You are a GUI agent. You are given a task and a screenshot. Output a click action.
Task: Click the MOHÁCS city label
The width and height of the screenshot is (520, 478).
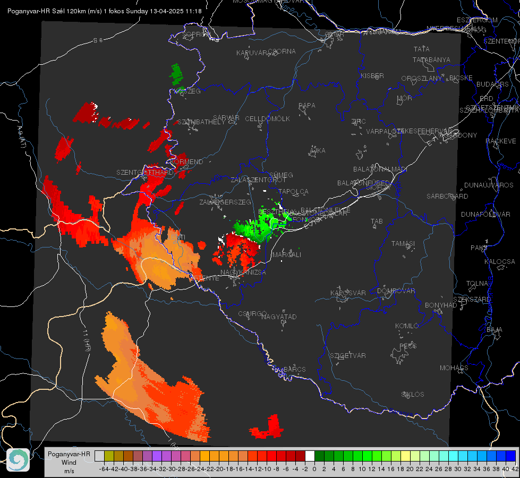click(x=454, y=368)
